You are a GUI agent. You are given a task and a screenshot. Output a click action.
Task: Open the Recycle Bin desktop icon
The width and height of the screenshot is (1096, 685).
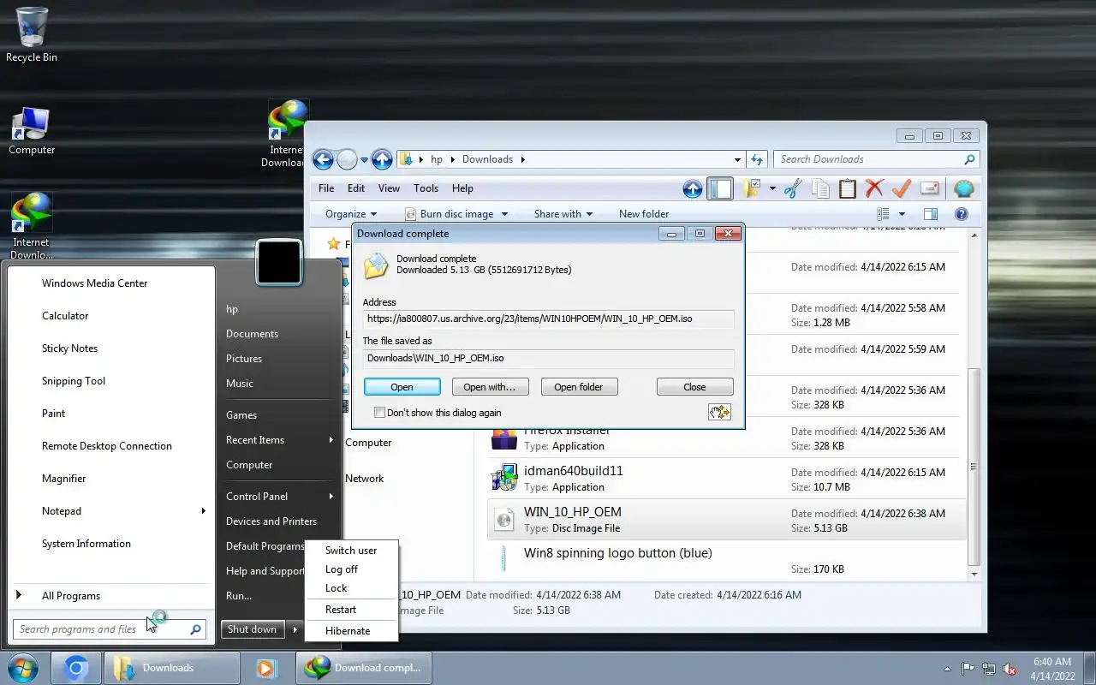click(x=32, y=34)
